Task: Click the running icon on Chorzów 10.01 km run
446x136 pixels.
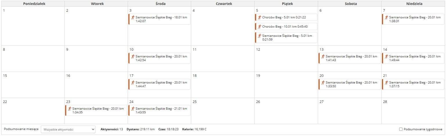Action: (259, 26)
